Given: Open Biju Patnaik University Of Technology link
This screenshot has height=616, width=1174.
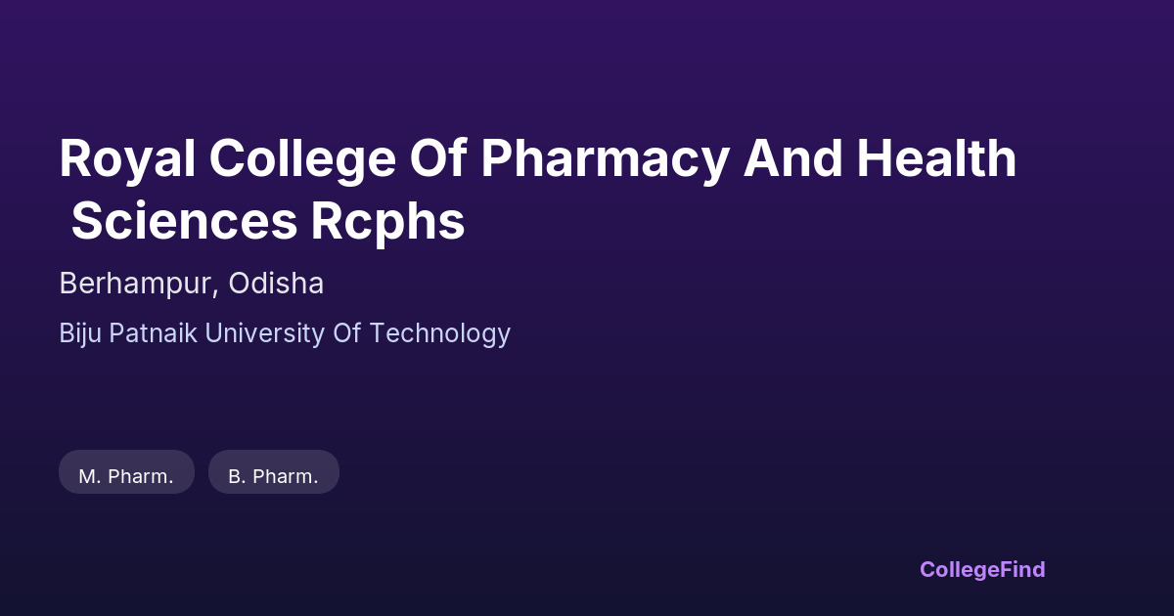Looking at the screenshot, I should coord(284,333).
